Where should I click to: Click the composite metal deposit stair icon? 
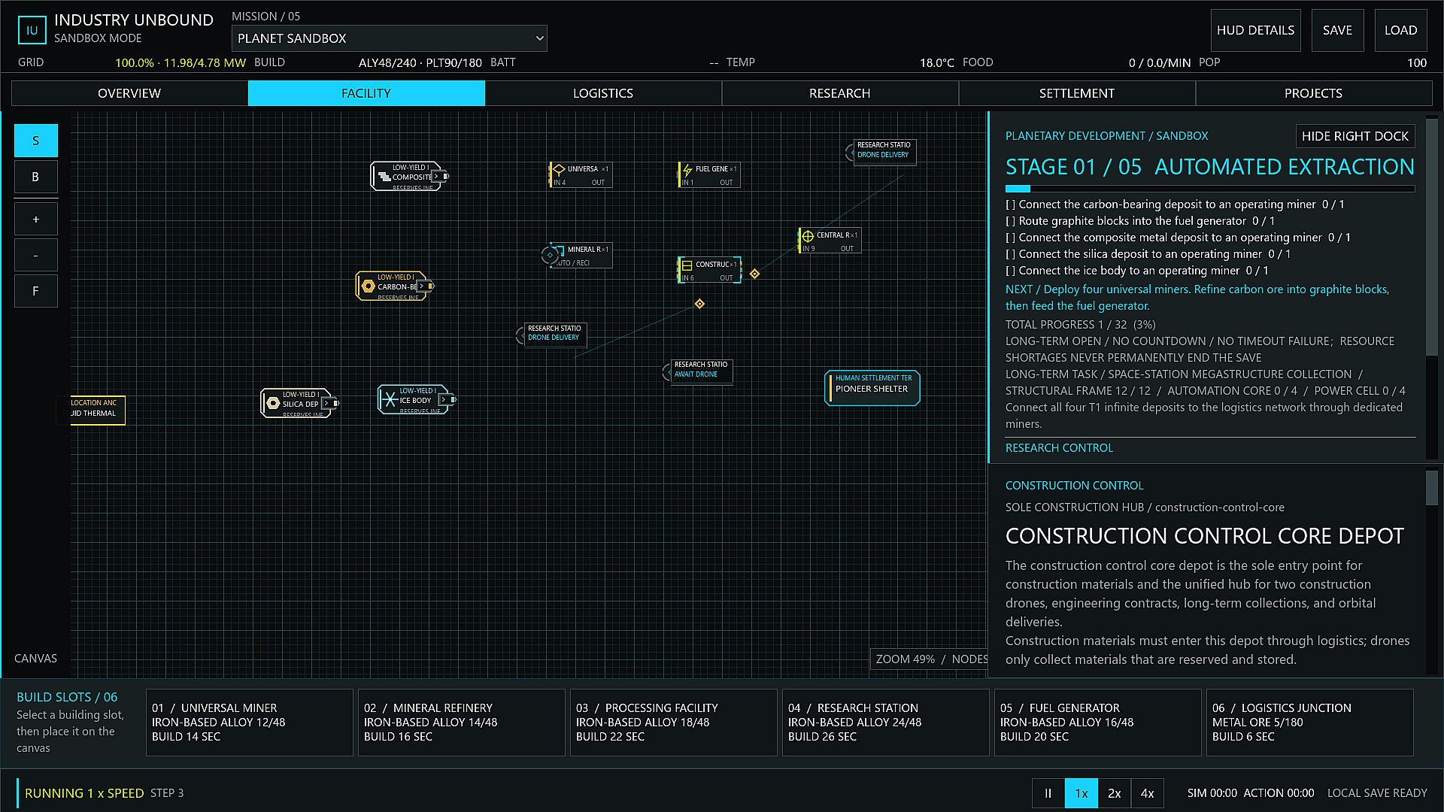pyautogui.click(x=384, y=177)
